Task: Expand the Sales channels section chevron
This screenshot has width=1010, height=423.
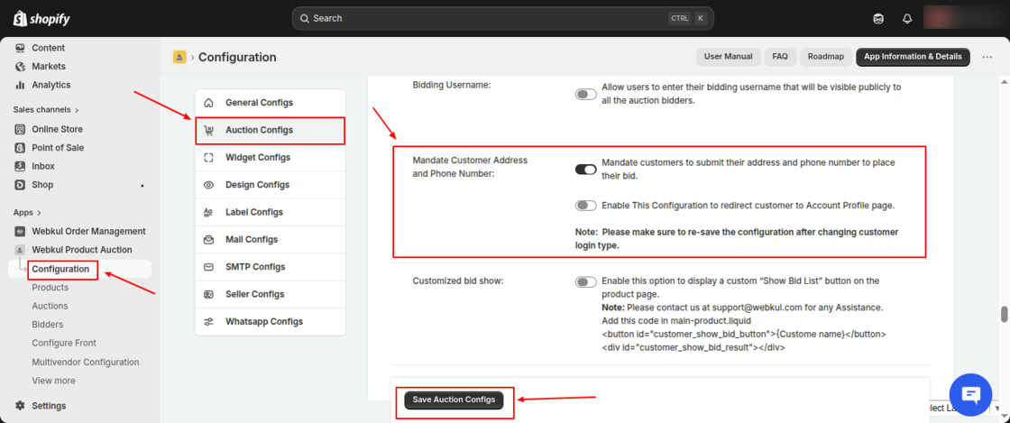Action: pos(77,110)
